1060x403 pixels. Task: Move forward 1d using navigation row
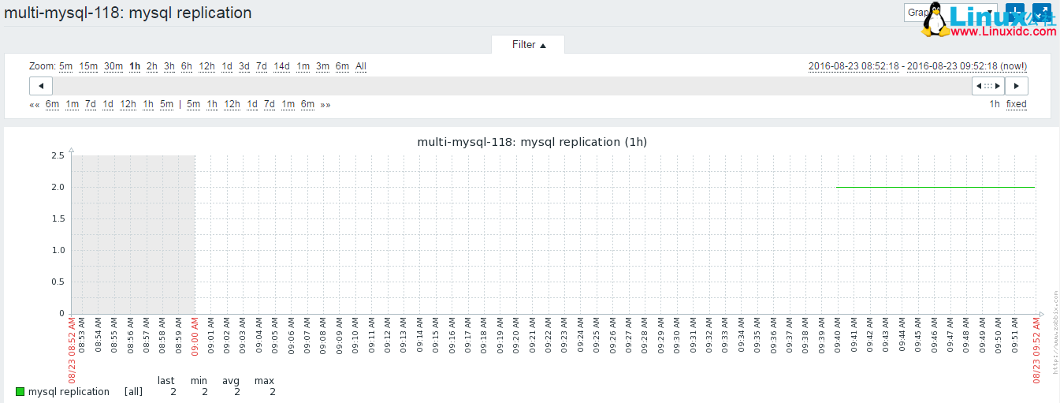pos(252,104)
